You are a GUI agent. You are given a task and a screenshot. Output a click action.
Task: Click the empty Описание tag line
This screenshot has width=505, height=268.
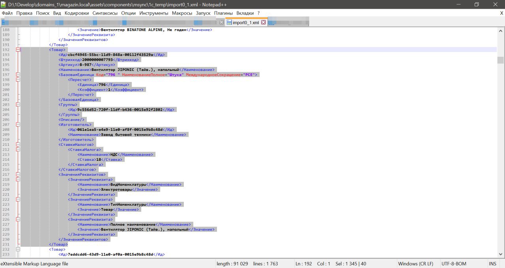71,119
